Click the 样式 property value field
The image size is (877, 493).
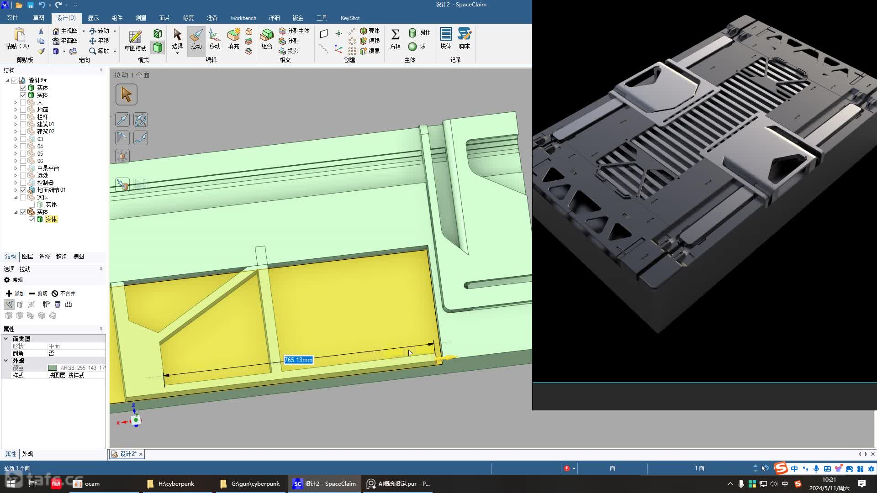(x=76, y=375)
